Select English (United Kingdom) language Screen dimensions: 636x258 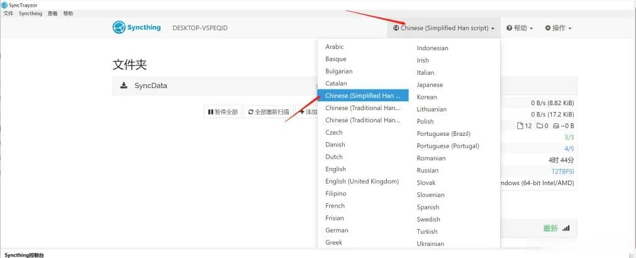(x=363, y=181)
